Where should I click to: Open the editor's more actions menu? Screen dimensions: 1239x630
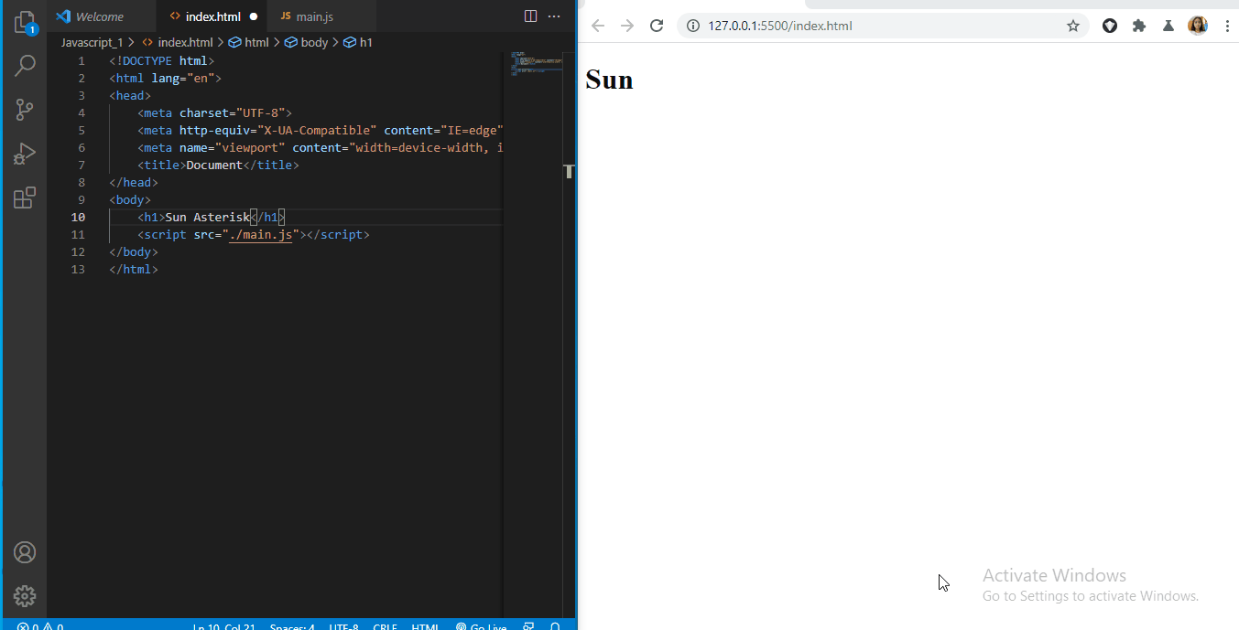pos(553,16)
